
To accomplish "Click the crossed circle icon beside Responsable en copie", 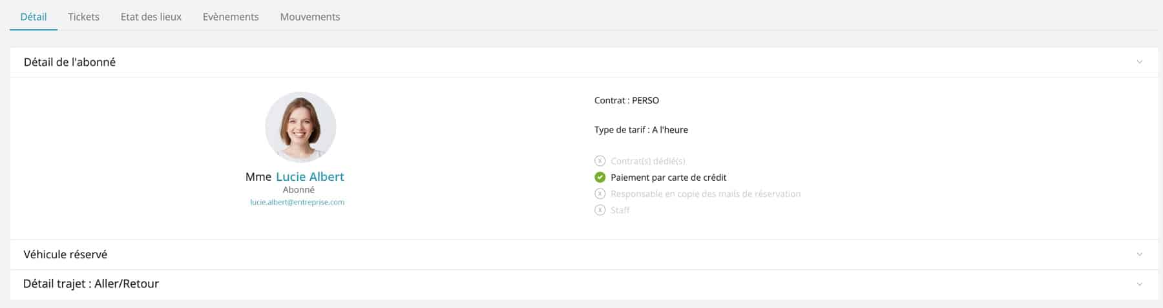I will (600, 194).
